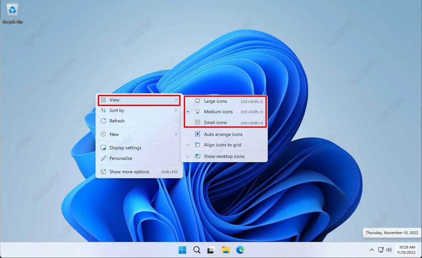The image size is (422, 258).
Task: Click the Windows Start button
Action: point(182,250)
